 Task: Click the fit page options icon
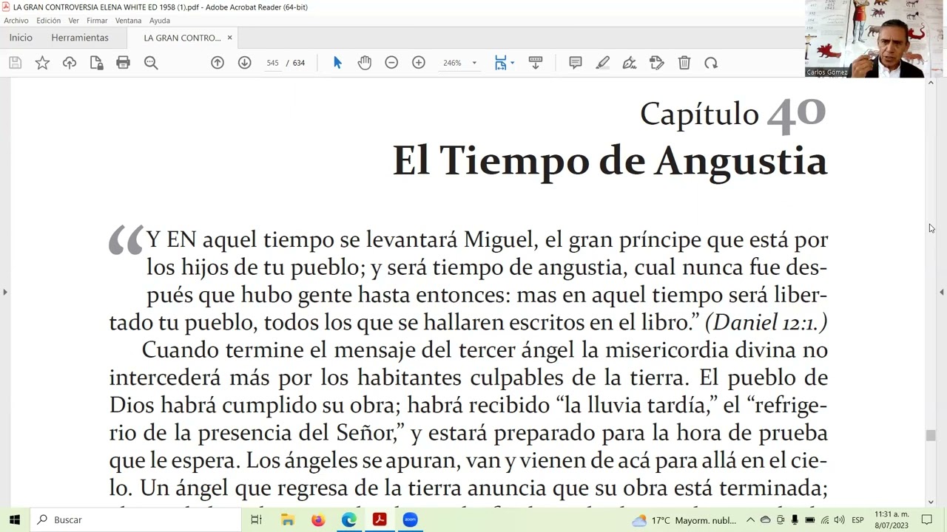(x=501, y=63)
